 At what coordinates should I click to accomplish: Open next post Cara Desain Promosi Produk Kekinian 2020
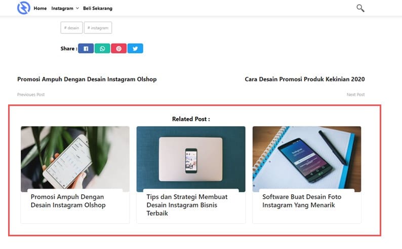click(x=305, y=79)
